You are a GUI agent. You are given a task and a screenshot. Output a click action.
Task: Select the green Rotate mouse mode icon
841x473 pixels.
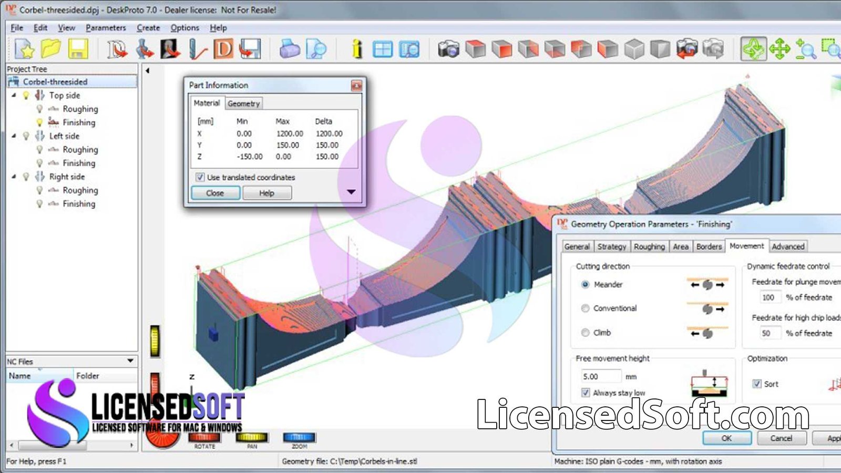pos(753,49)
